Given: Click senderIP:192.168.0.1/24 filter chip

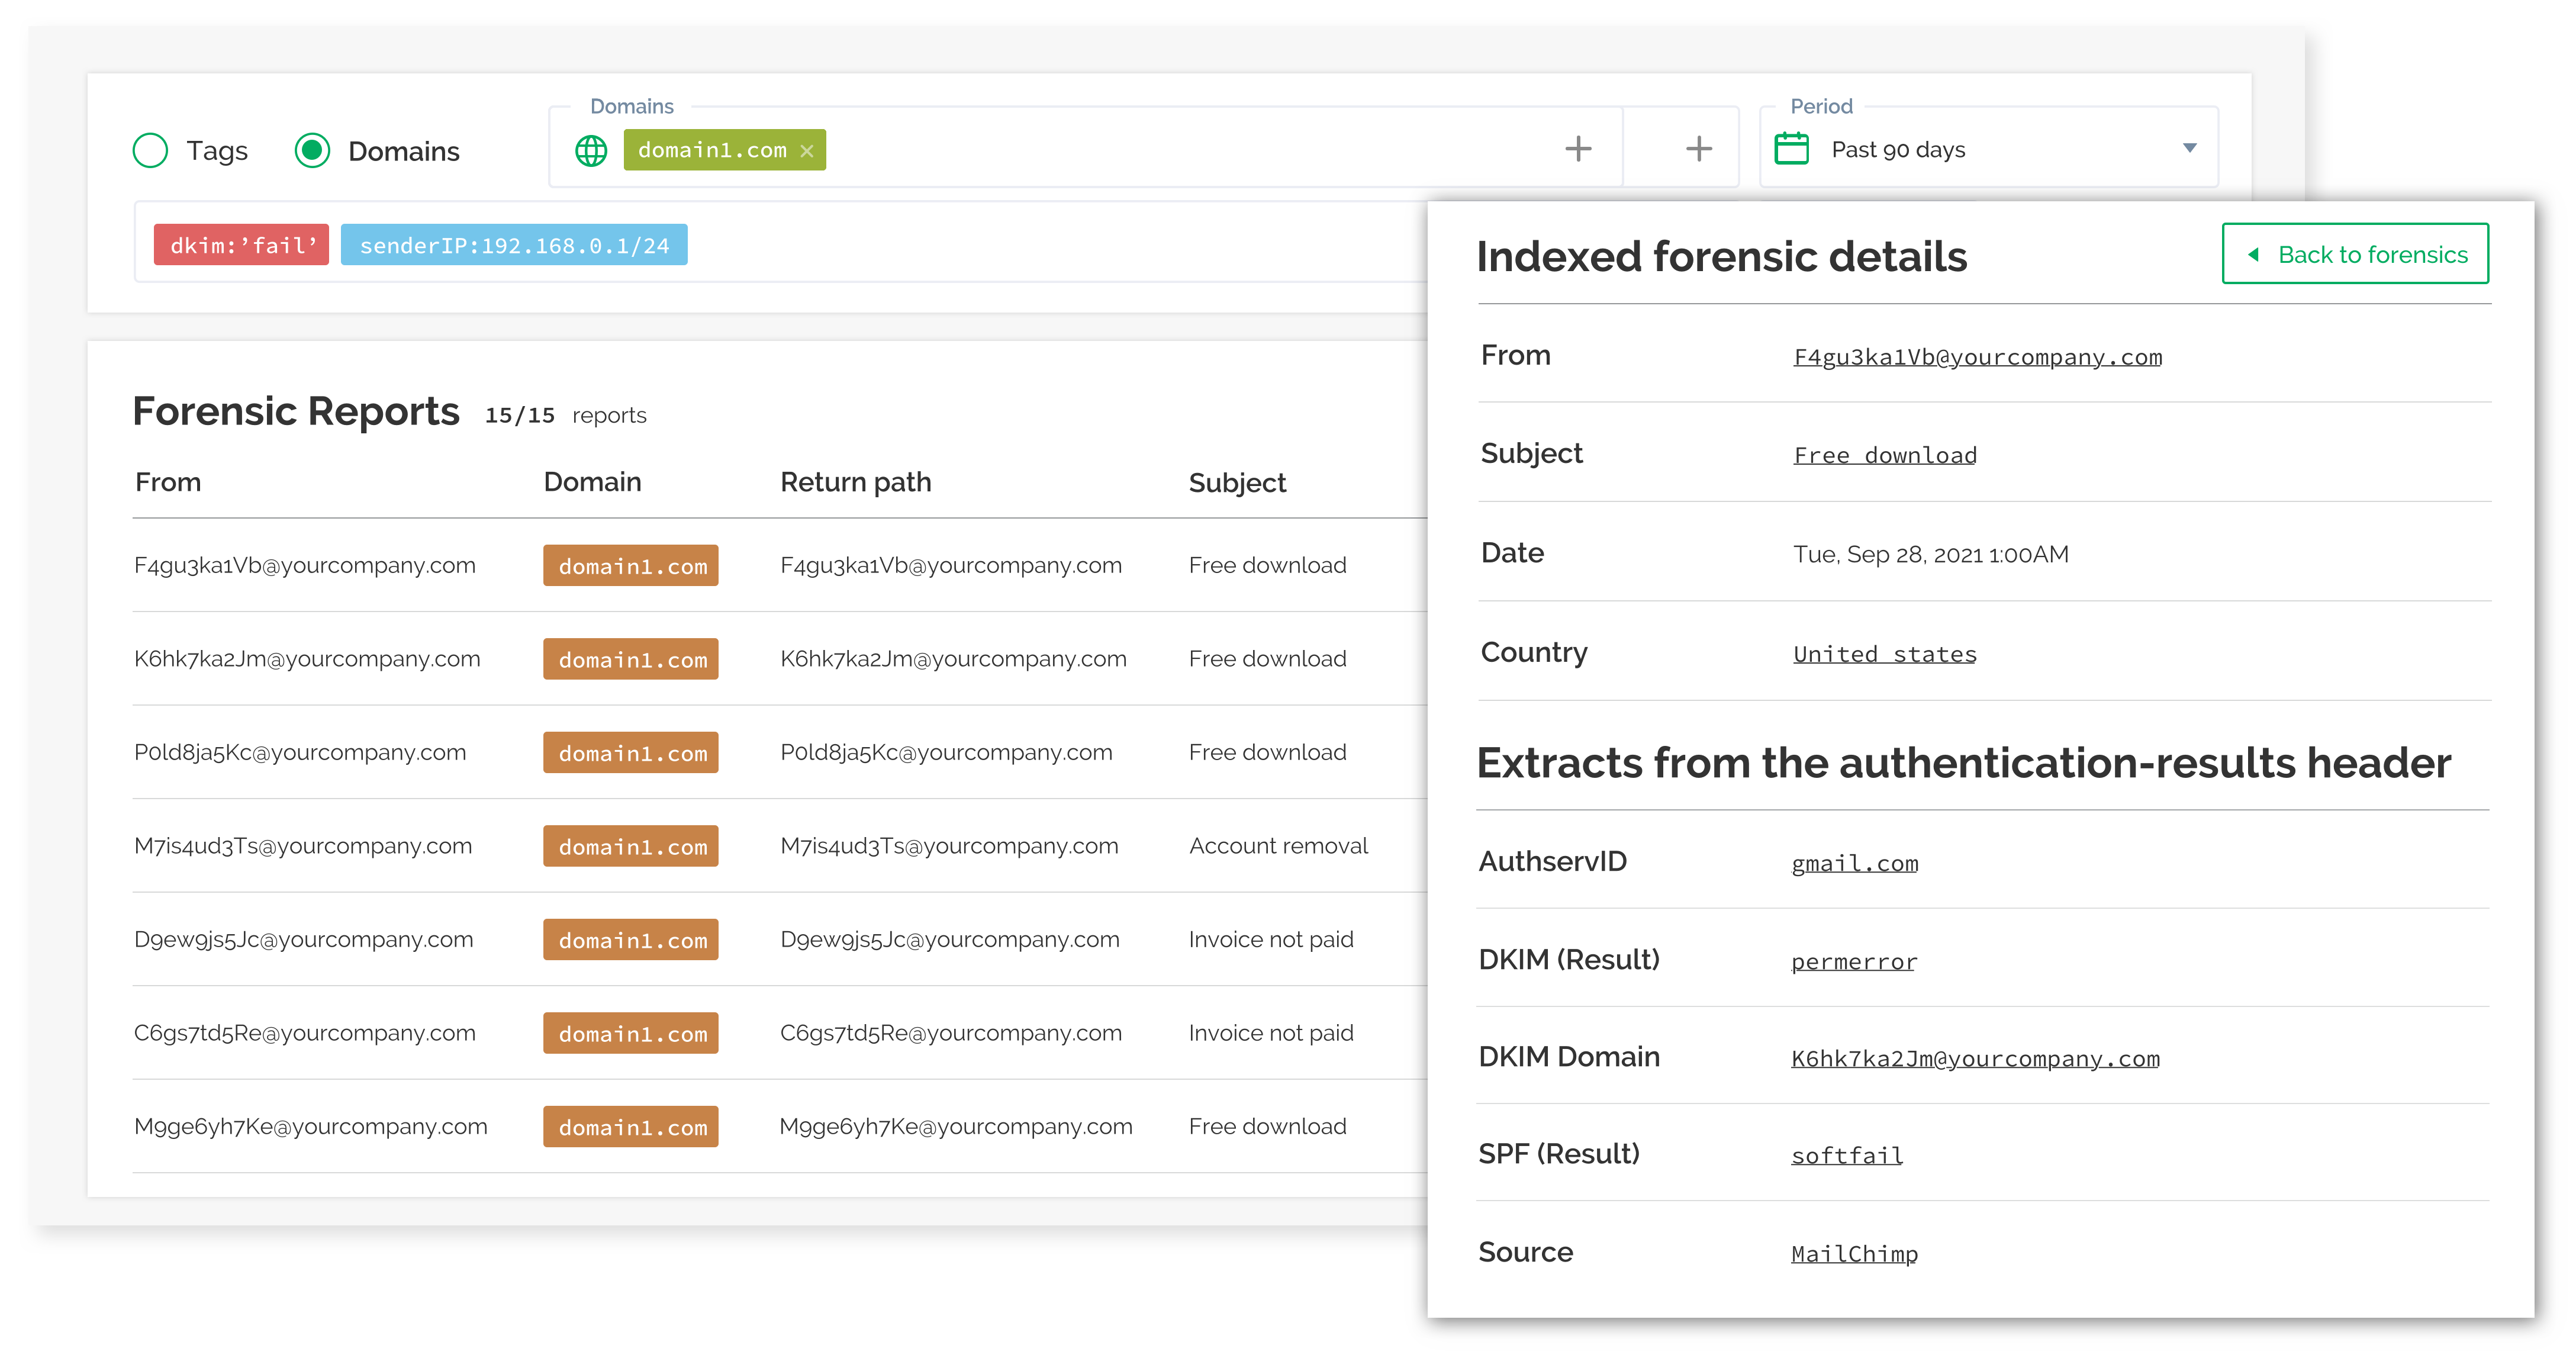Looking at the screenshot, I should [514, 245].
